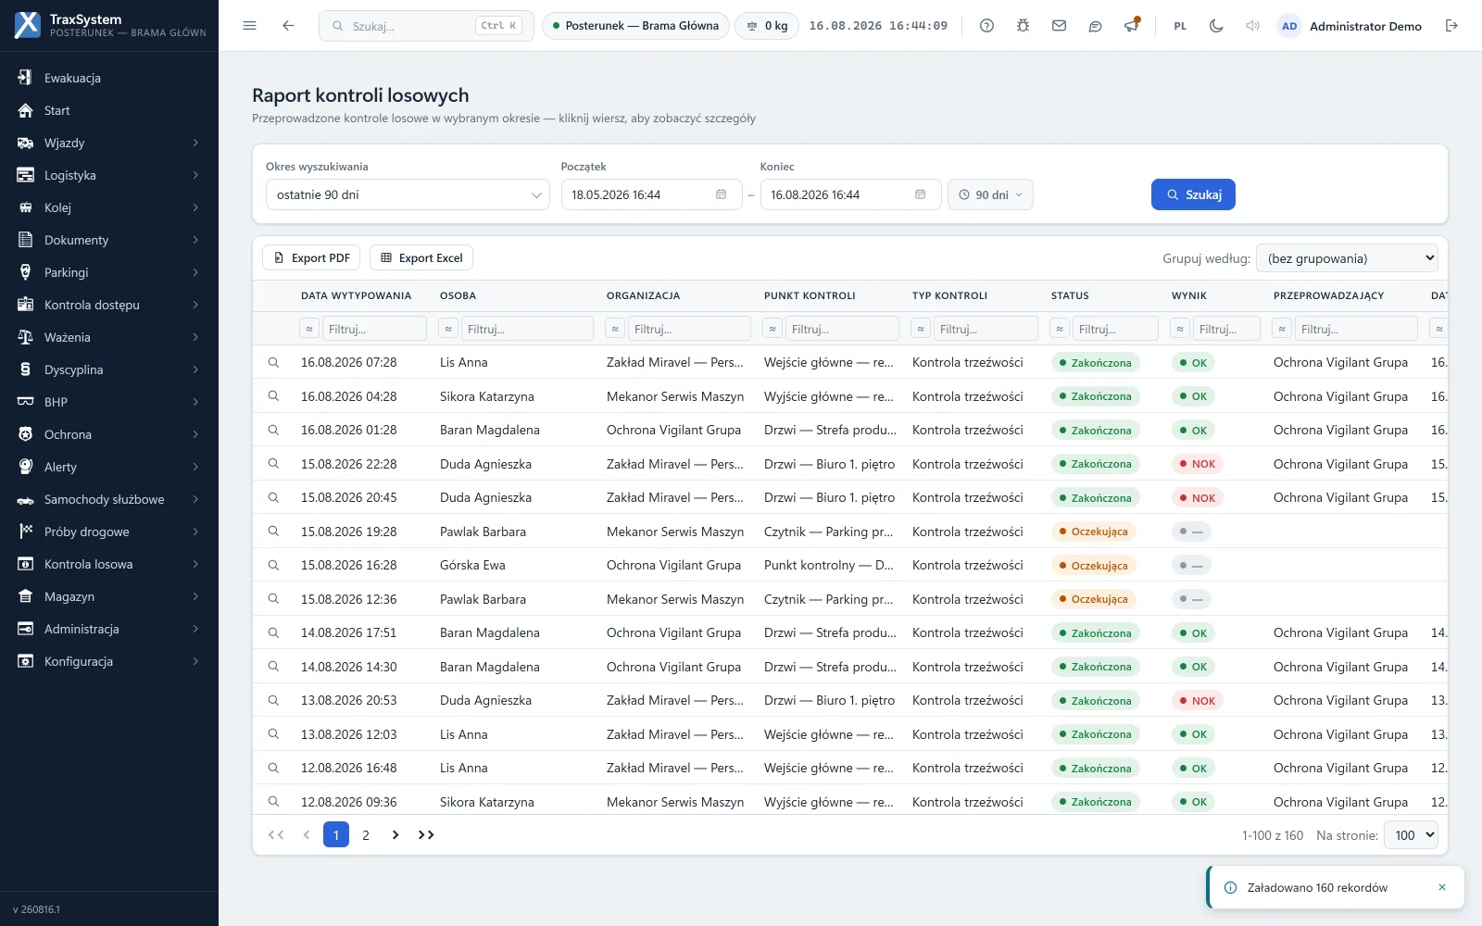Viewport: 1482px width, 926px height.
Task: Open calendar picker in Początek field
Action: click(721, 194)
